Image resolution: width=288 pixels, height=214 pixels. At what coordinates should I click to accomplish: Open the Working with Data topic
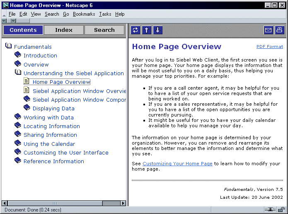(x=48, y=117)
